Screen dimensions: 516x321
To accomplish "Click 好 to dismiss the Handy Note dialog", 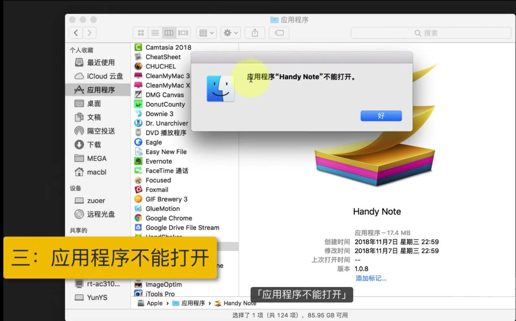I will pos(380,116).
